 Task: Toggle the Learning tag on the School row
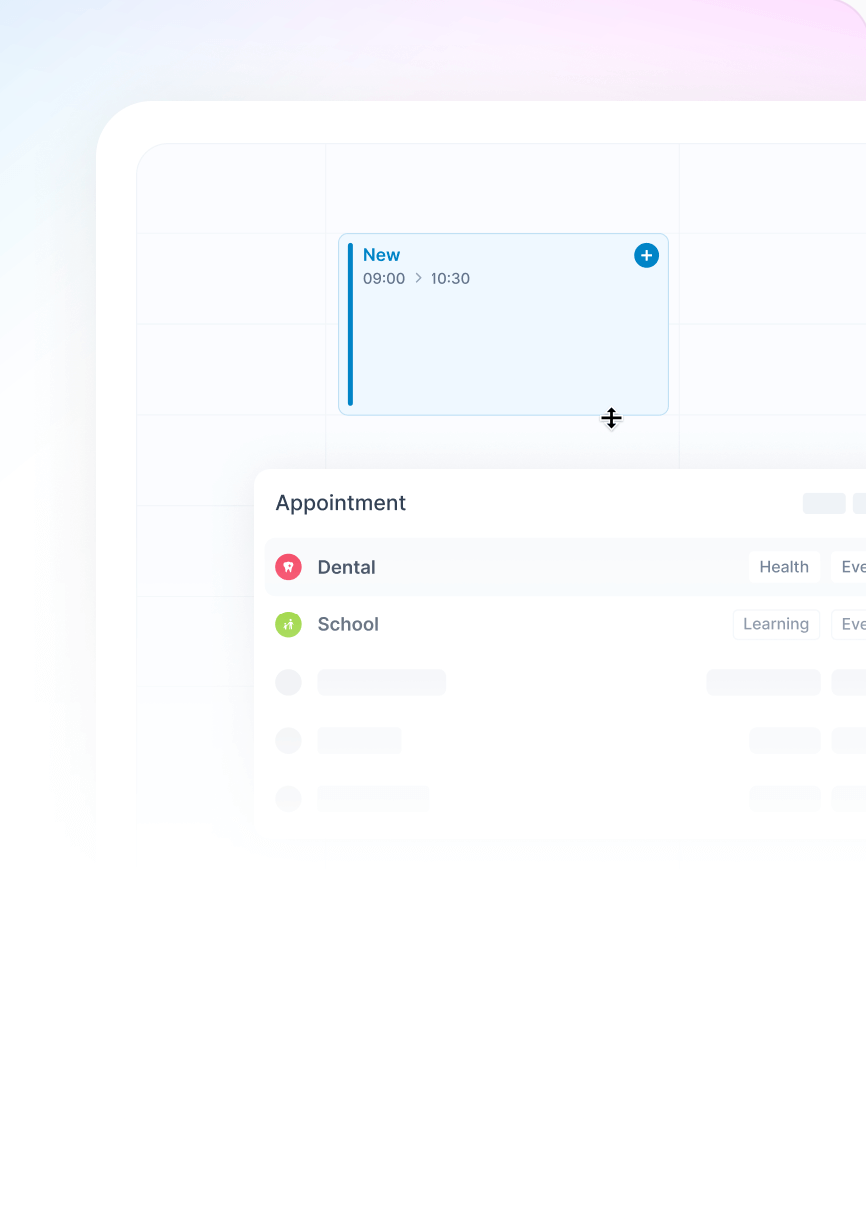point(776,624)
